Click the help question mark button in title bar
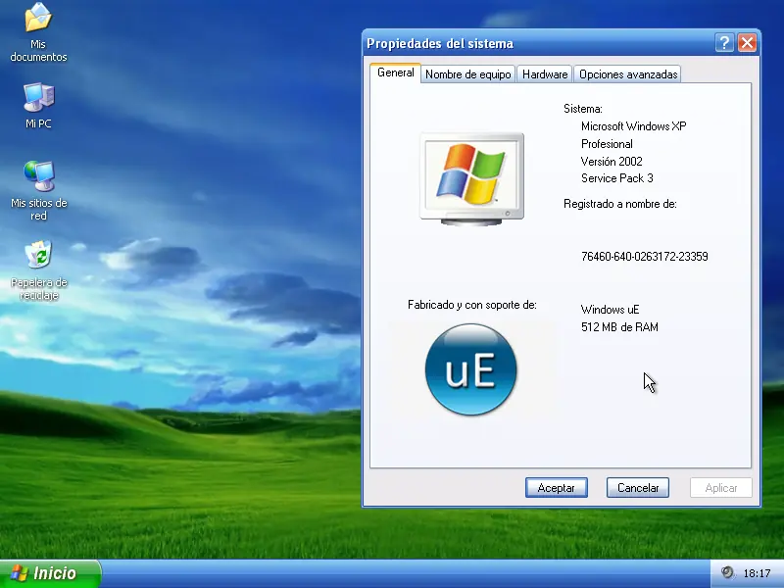784x588 pixels. (724, 43)
